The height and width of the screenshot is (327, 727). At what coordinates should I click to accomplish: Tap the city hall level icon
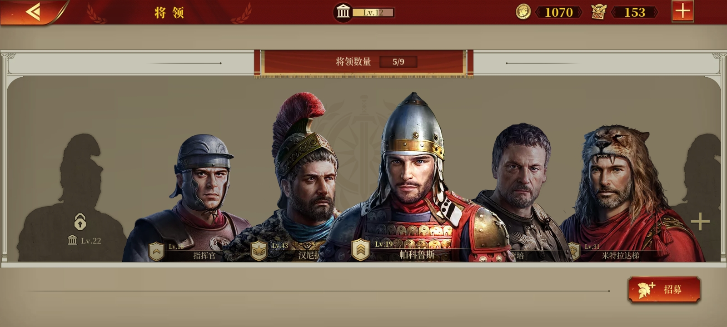click(x=343, y=12)
